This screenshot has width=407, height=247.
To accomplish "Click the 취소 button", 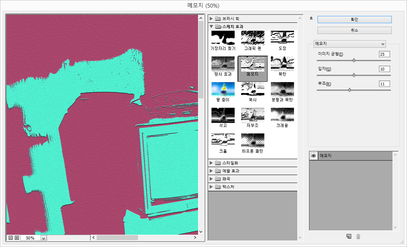I will coord(354,30).
